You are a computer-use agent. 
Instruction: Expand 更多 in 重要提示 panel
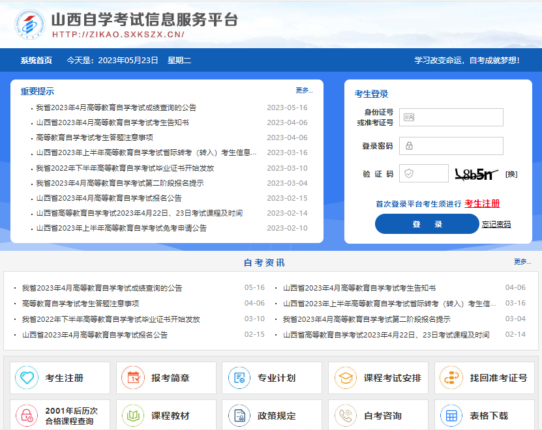point(304,91)
